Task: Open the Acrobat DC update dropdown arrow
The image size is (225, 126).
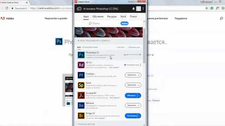Action: 139,96
